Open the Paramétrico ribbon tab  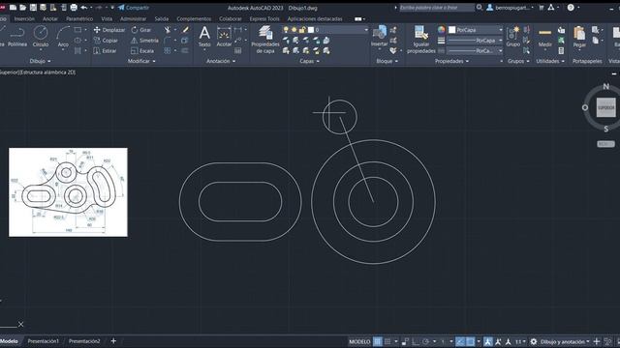pos(79,18)
